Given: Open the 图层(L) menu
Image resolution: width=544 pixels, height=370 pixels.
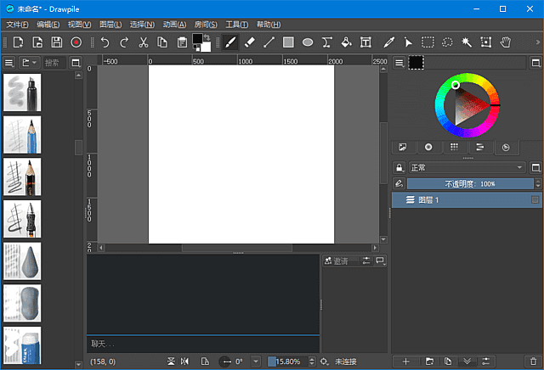Looking at the screenshot, I should [x=109, y=25].
